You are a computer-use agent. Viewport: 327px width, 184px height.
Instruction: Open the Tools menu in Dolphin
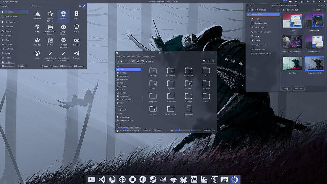coord(138,57)
